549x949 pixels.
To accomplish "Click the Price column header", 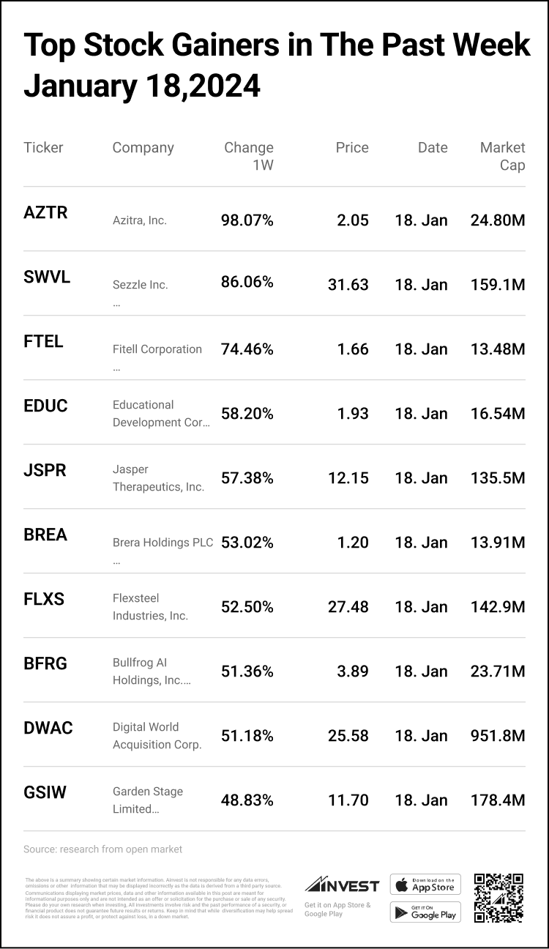I will coord(352,147).
